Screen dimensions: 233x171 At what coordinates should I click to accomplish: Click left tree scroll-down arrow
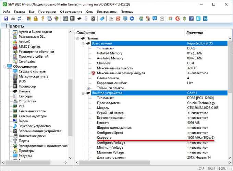[x=70, y=158]
